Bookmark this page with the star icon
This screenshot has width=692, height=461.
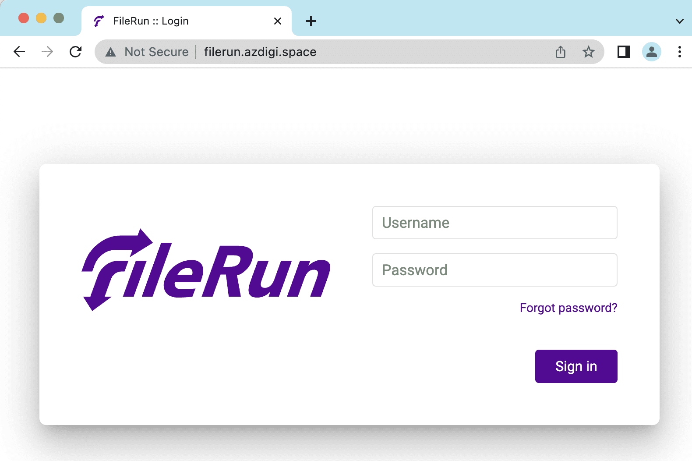point(589,52)
